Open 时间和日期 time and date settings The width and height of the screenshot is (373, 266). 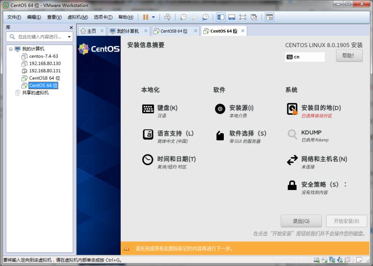176,159
